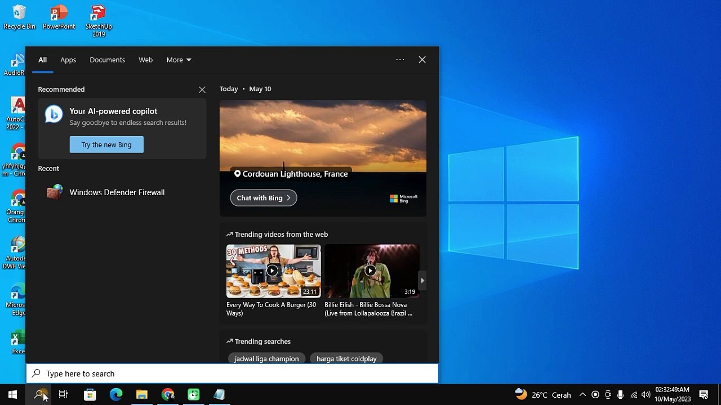The width and height of the screenshot is (721, 405).
Task: Open the green app icon on taskbar
Action: tap(194, 394)
